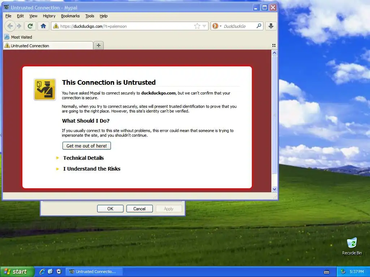Screen dimensions: 370x277
Task: Click the This Connection is Untrusted heading
Action: coord(109,83)
